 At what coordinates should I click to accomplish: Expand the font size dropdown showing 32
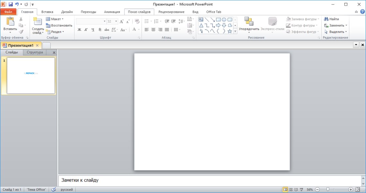(x=116, y=21)
